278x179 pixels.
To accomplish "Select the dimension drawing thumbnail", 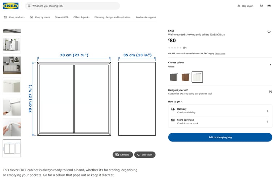I will (x=12, y=148).
